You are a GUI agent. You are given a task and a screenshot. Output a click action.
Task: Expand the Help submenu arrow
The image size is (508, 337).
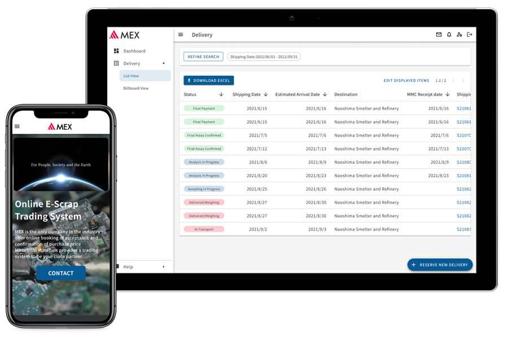[164, 266]
